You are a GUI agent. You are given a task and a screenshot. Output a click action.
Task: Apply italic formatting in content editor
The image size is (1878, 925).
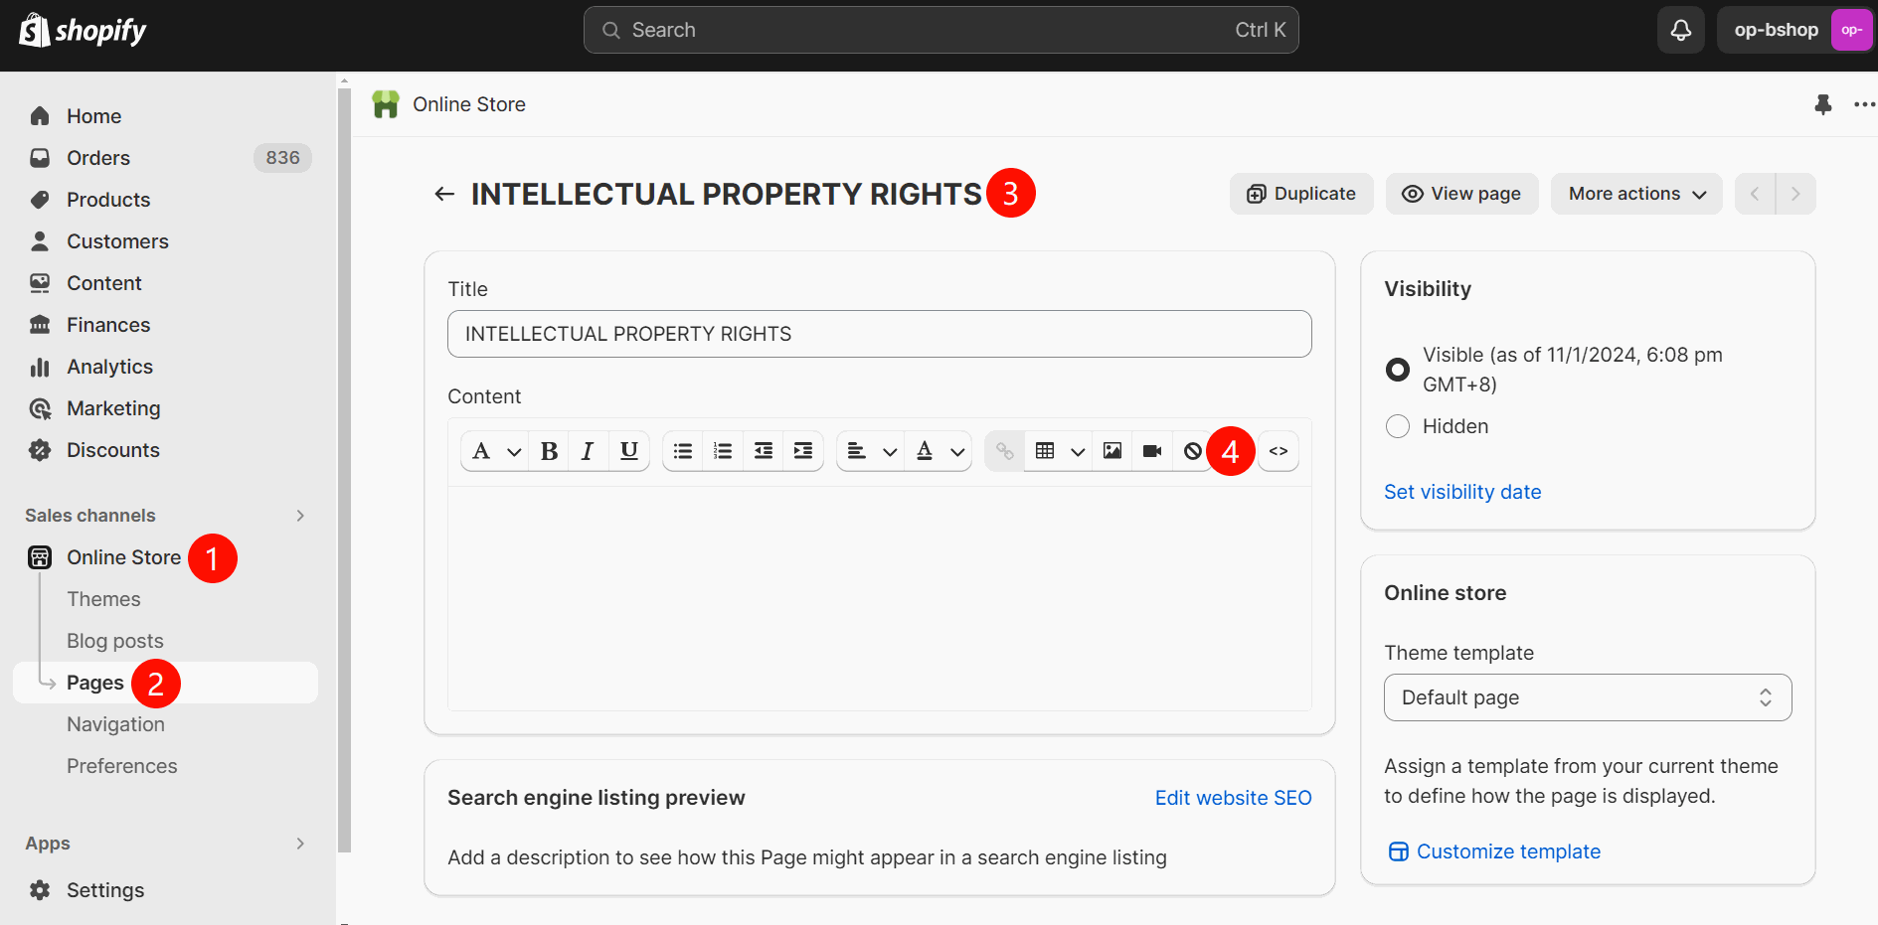pos(588,451)
